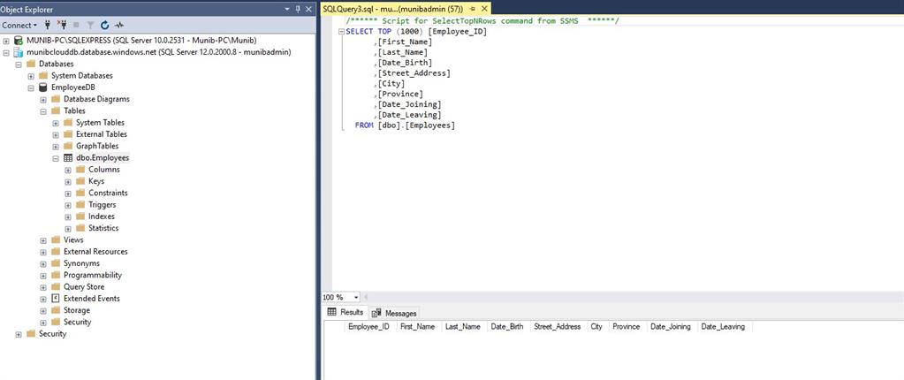The image size is (904, 380).
Task: Toggle auto-hide pin on Object Explorer
Action: (298, 9)
